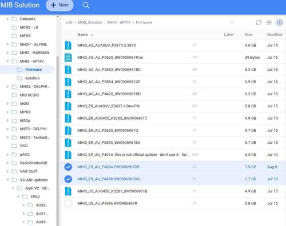The image size is (286, 226).
Task: Click archive icon of MHI3_ER_AUG45S_K3283_8W0906961C
Action: click(68, 118)
